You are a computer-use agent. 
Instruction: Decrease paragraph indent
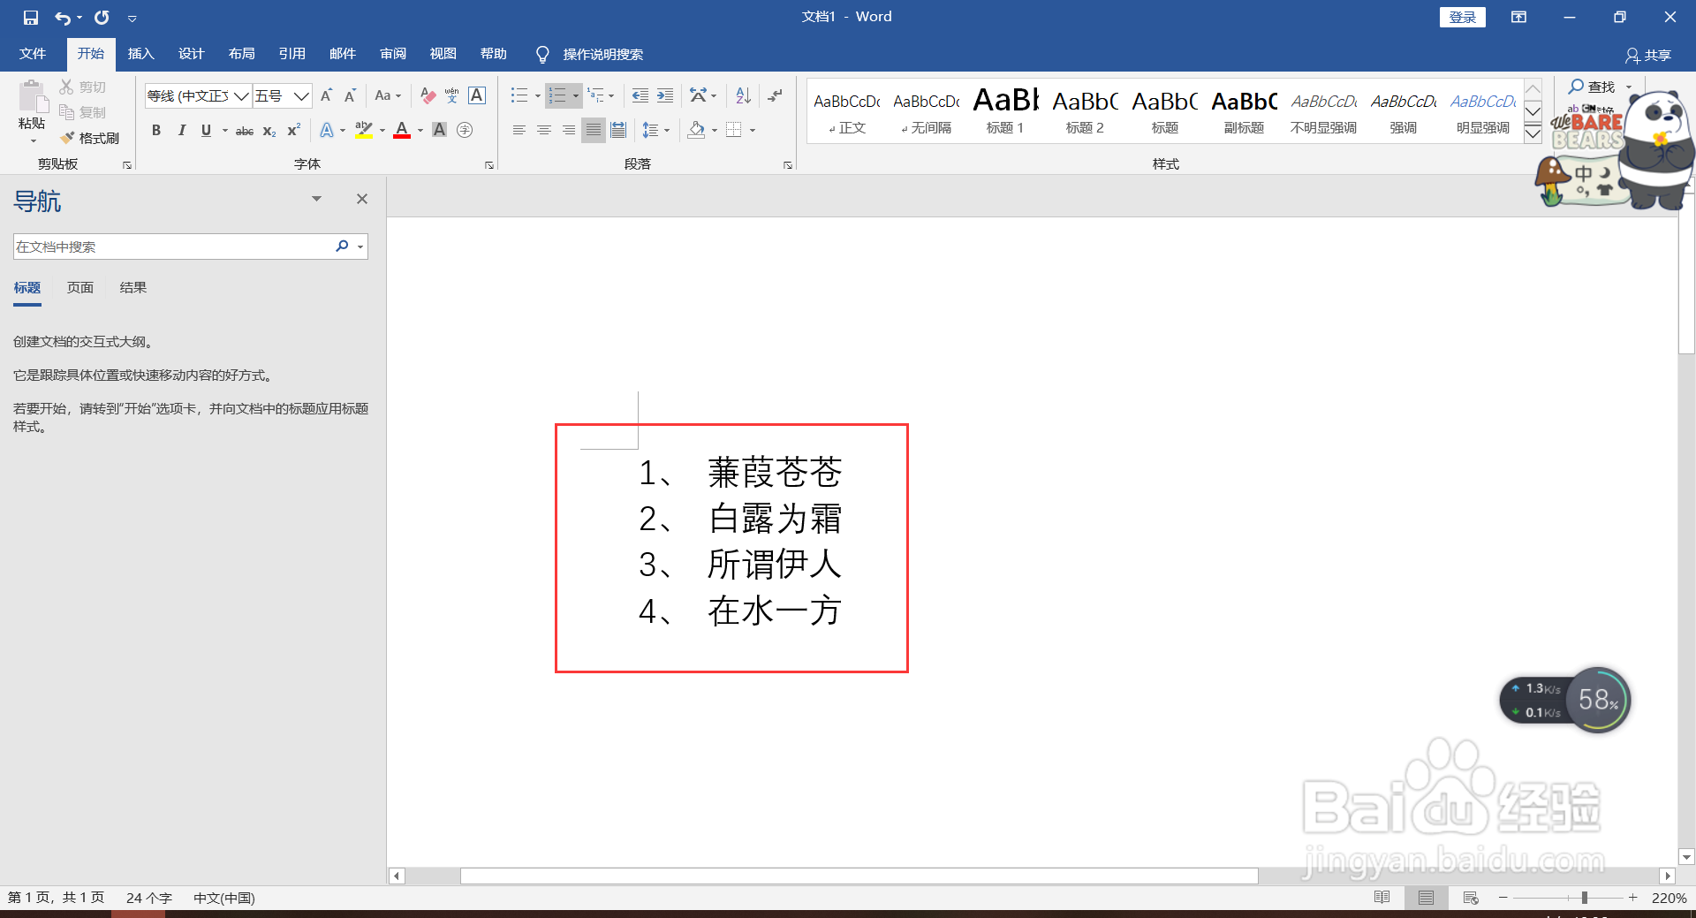[x=640, y=95]
